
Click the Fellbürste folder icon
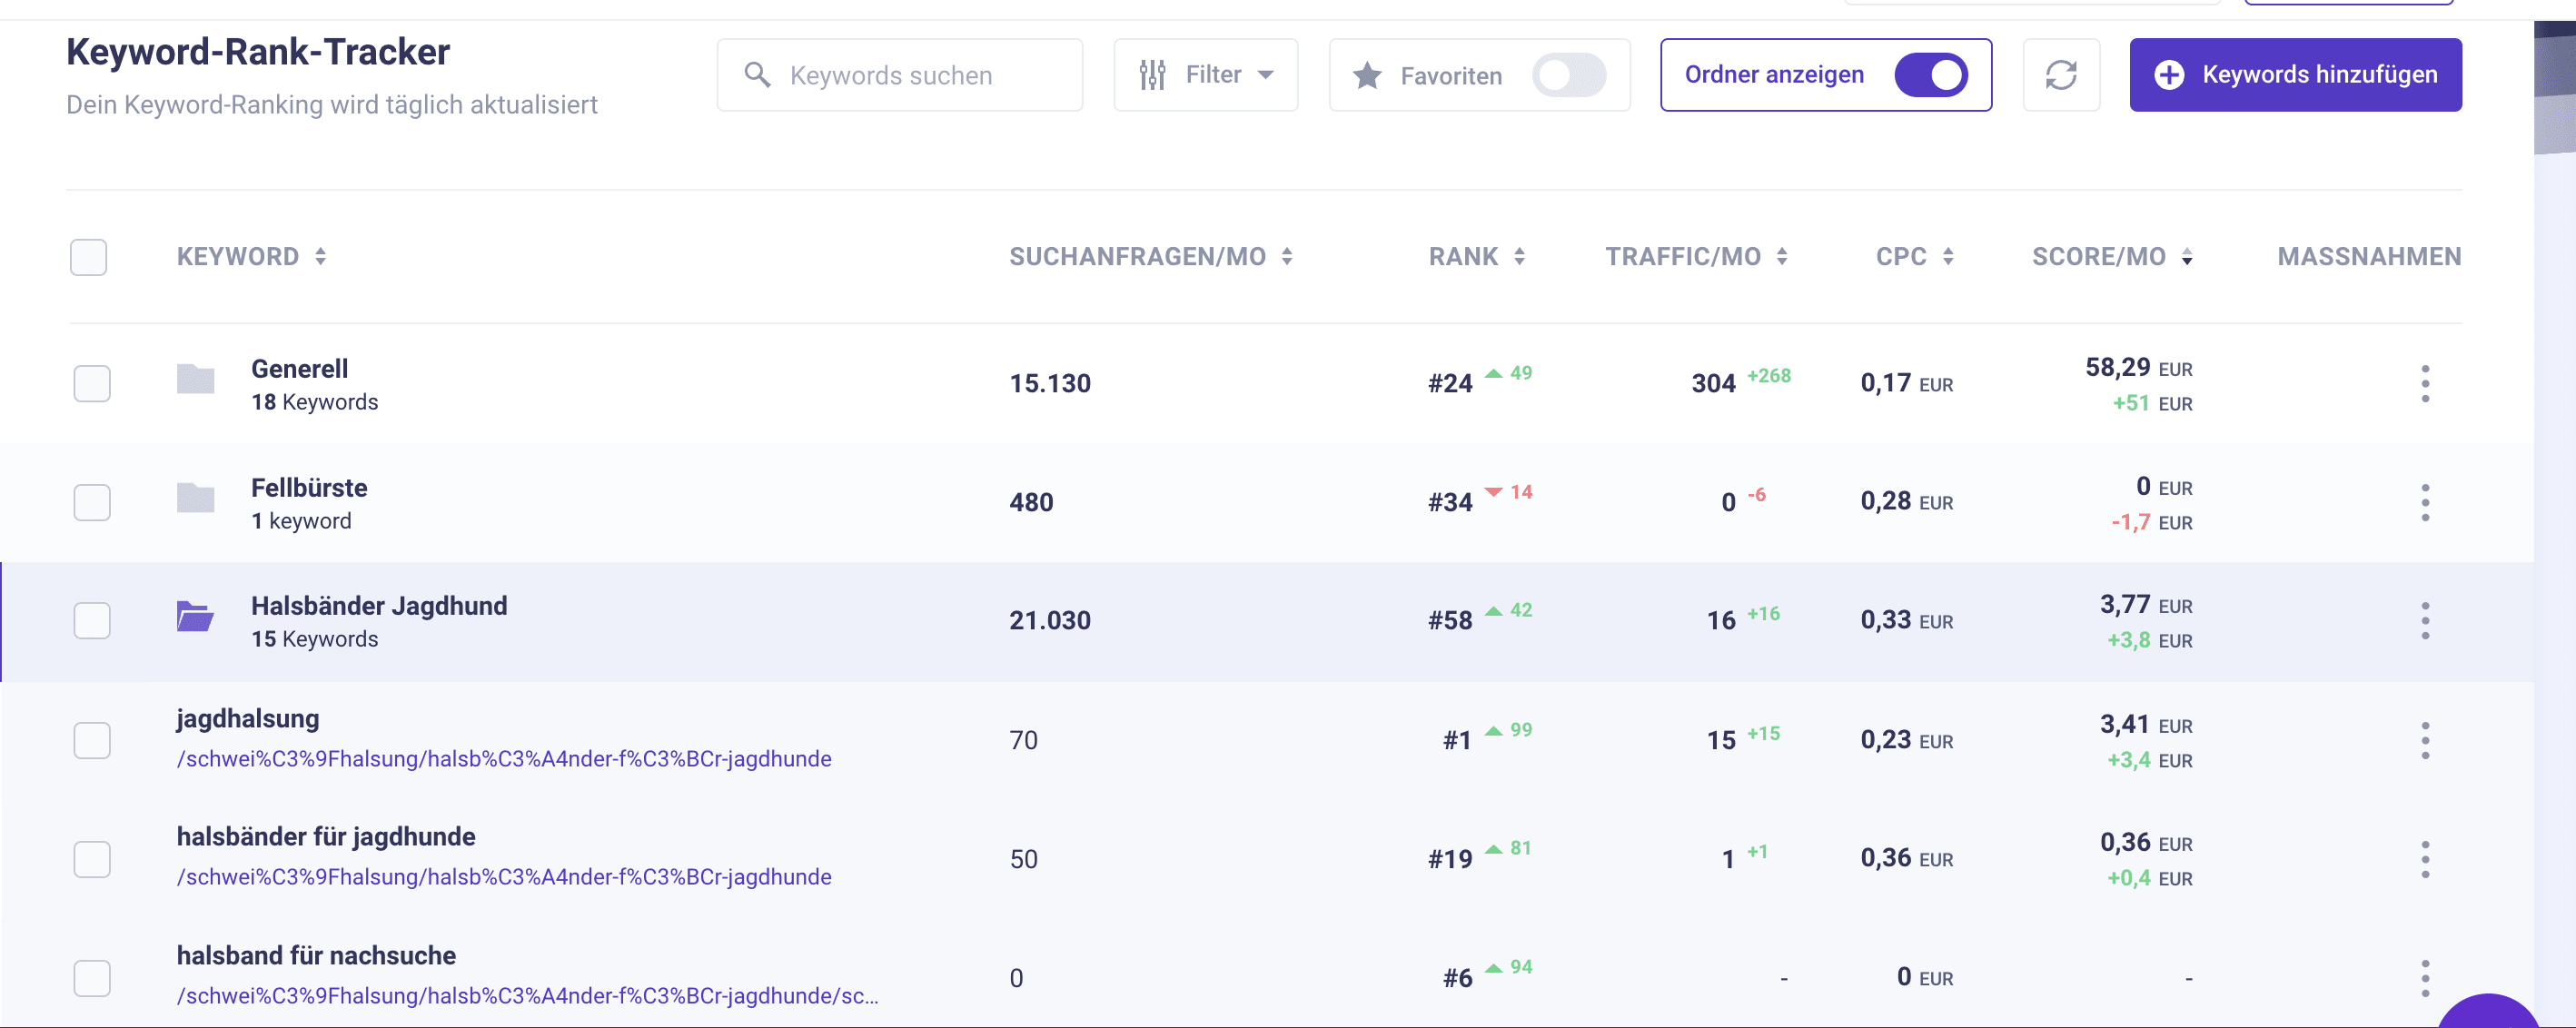195,498
